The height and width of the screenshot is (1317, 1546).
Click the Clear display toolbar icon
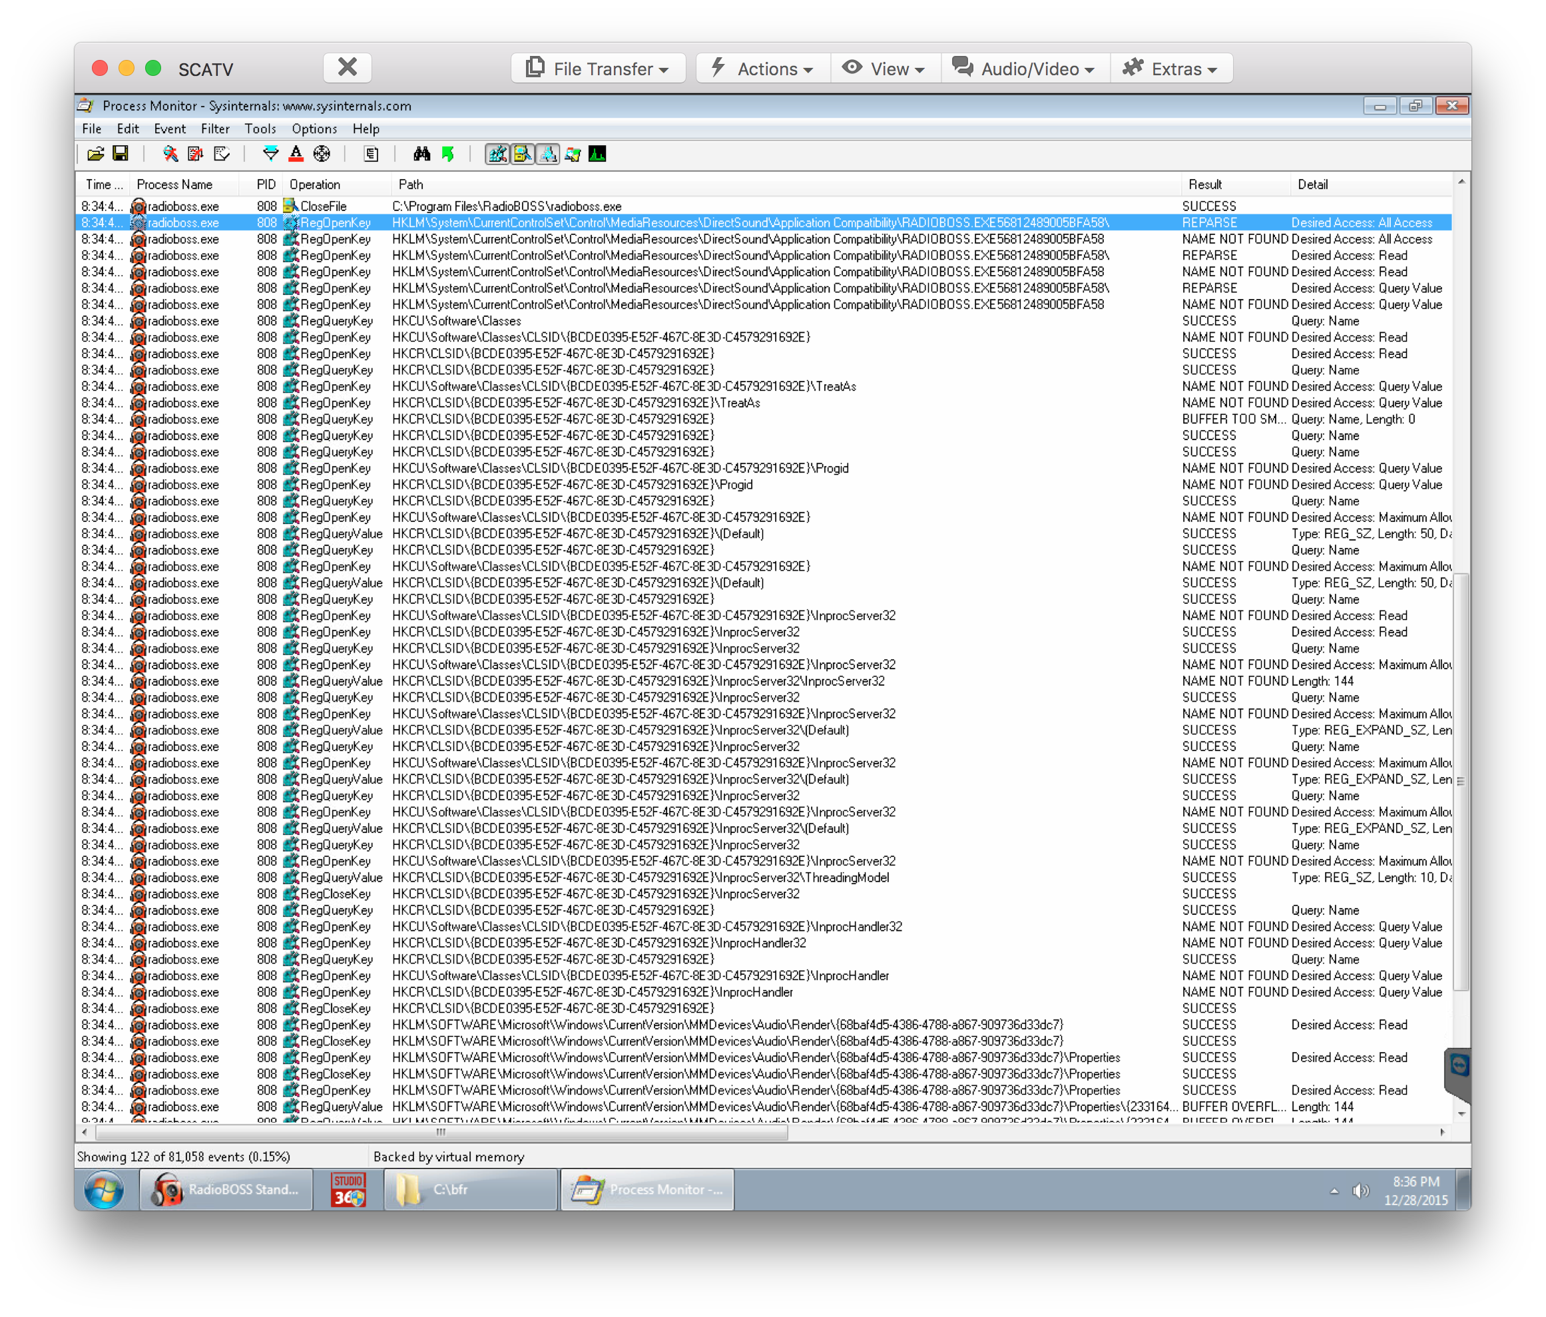click(x=222, y=154)
